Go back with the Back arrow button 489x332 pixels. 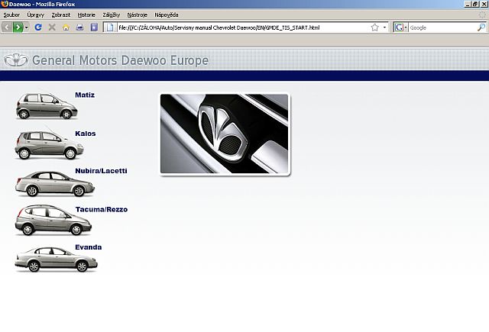click(x=7, y=27)
